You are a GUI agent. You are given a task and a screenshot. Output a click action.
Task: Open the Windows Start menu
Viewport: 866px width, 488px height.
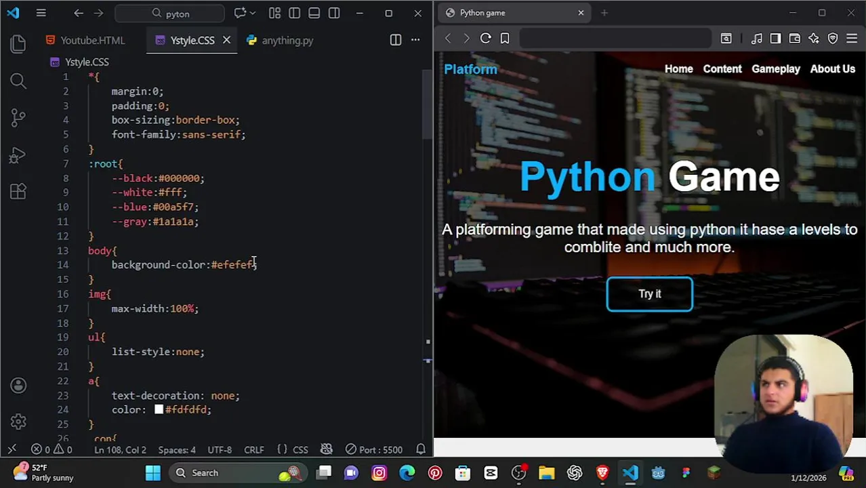(x=153, y=472)
